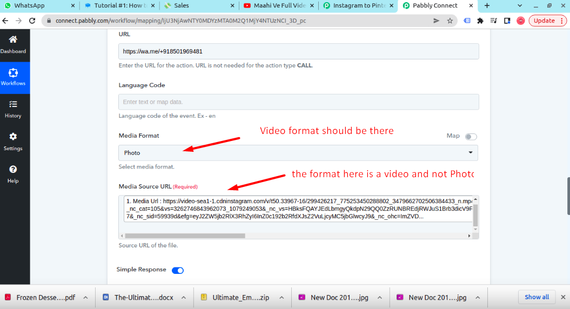570x309 pixels.
Task: Open the History icon in sidebar
Action: (13, 105)
